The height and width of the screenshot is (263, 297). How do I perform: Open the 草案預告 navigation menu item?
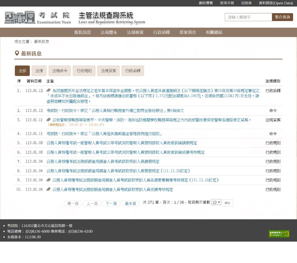(188, 32)
